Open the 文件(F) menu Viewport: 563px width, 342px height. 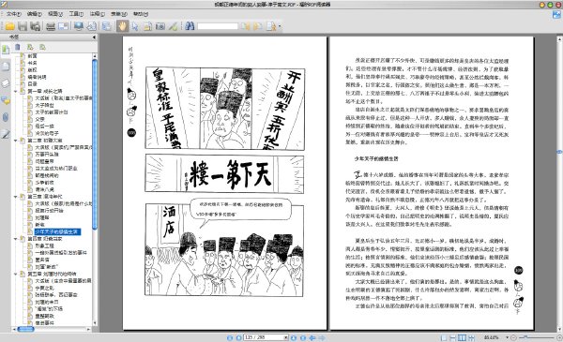(14, 14)
